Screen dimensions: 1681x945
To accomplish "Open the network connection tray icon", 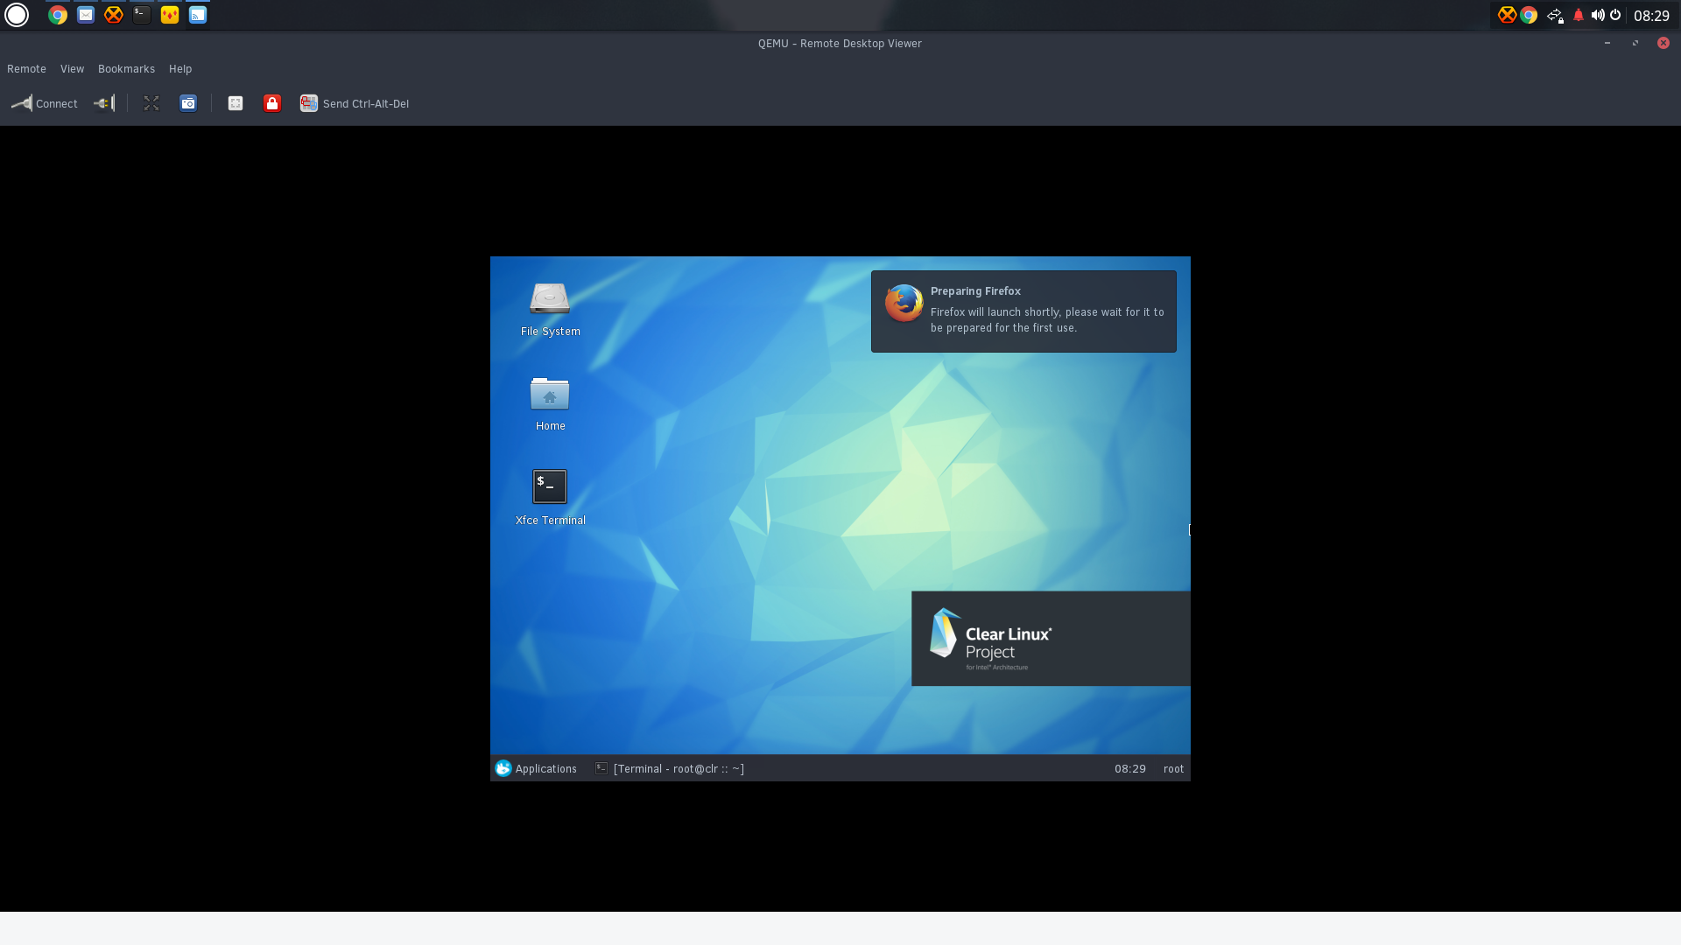I will point(1555,15).
